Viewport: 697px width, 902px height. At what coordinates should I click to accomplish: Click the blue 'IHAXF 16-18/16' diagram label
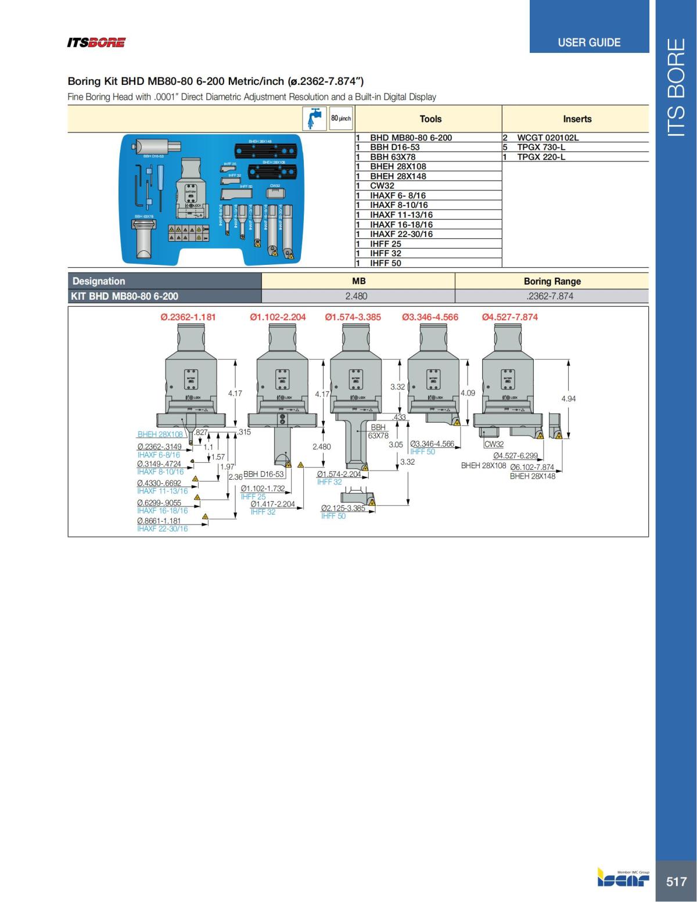click(x=163, y=511)
